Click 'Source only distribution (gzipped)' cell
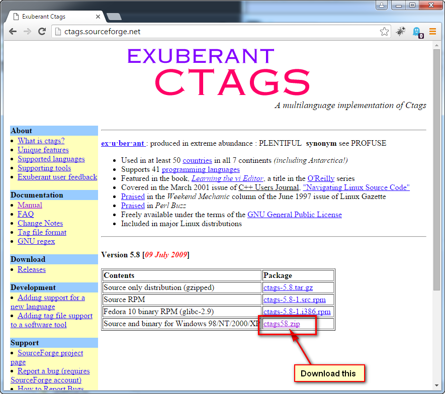 coord(182,287)
